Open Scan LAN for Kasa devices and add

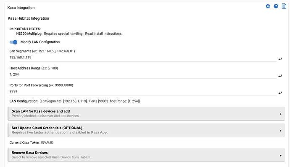146,113
